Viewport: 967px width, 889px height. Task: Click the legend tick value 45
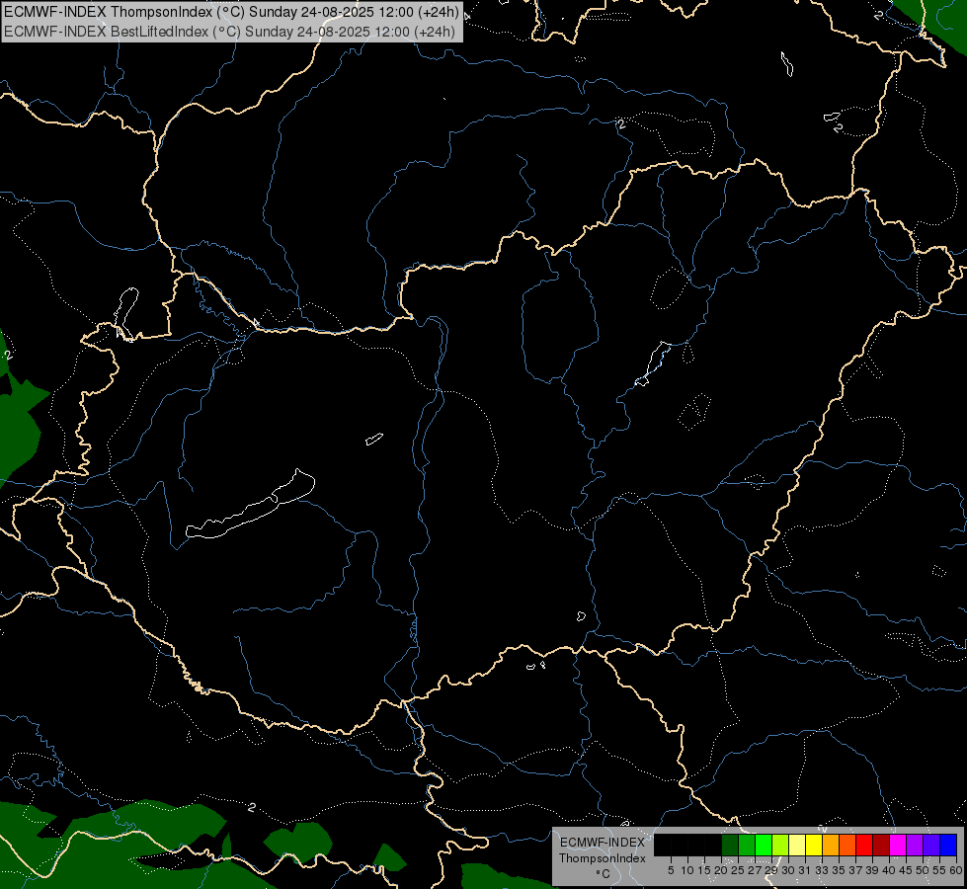point(906,870)
